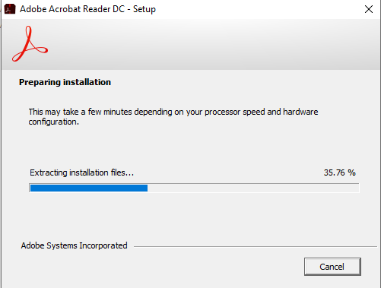Click the "Adobe Systems Incorporated" label

click(74, 245)
